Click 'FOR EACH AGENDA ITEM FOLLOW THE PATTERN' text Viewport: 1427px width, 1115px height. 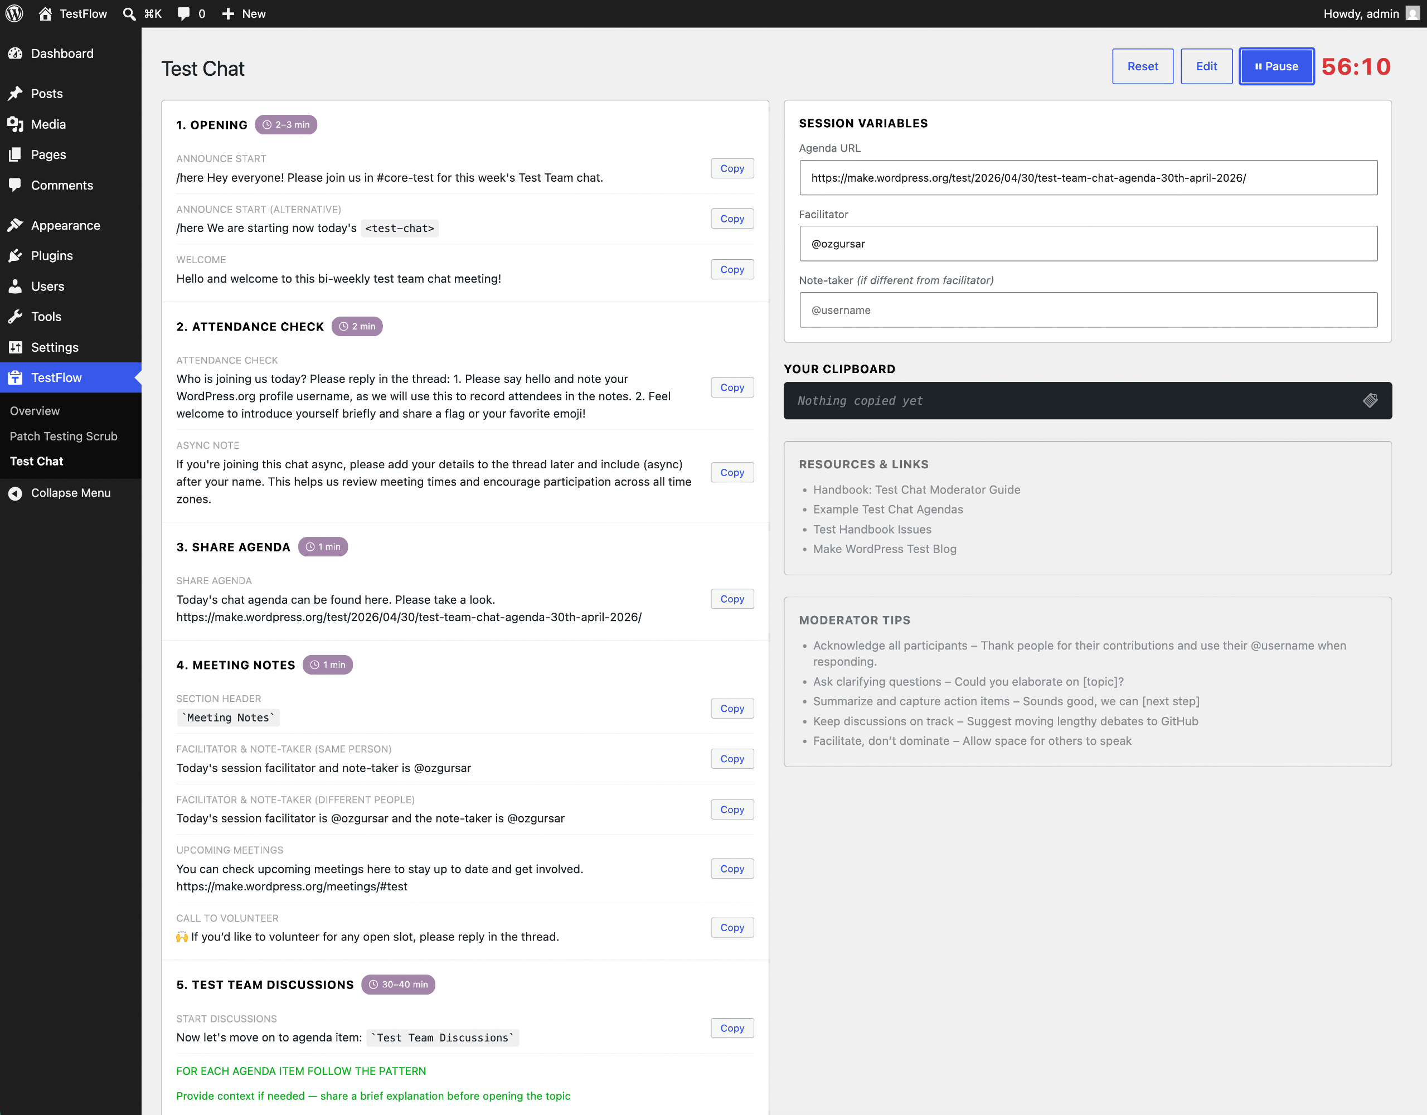(x=300, y=1070)
